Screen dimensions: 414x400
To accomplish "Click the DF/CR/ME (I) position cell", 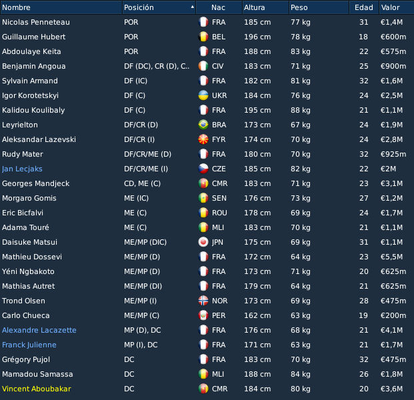I will (x=146, y=169).
